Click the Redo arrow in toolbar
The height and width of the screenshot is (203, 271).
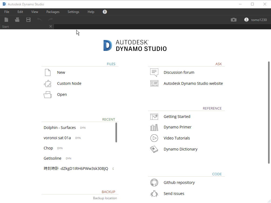pyautogui.click(x=50, y=19)
